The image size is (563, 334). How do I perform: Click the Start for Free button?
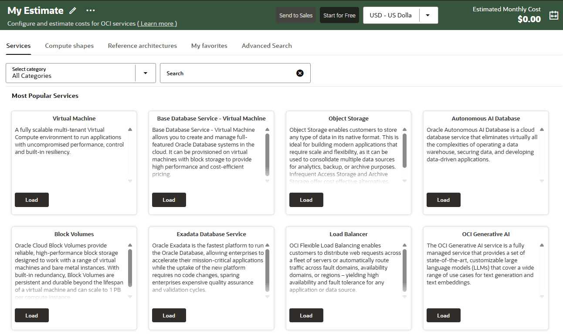(x=339, y=15)
